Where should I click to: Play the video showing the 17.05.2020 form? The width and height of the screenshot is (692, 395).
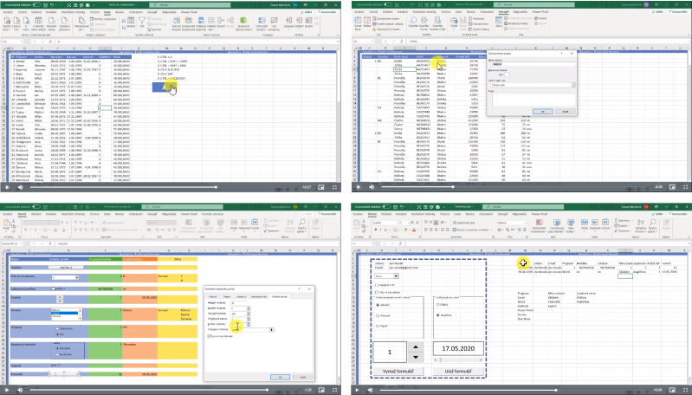click(x=359, y=390)
